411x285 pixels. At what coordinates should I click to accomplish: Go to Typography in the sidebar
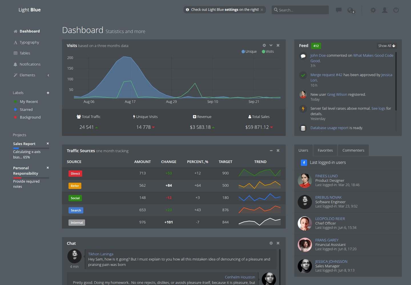29,42
